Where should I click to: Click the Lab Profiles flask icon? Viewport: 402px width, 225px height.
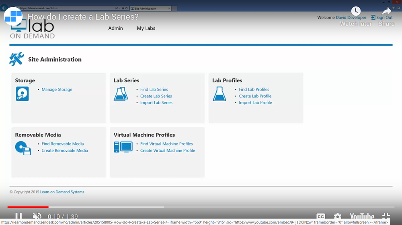[219, 94]
